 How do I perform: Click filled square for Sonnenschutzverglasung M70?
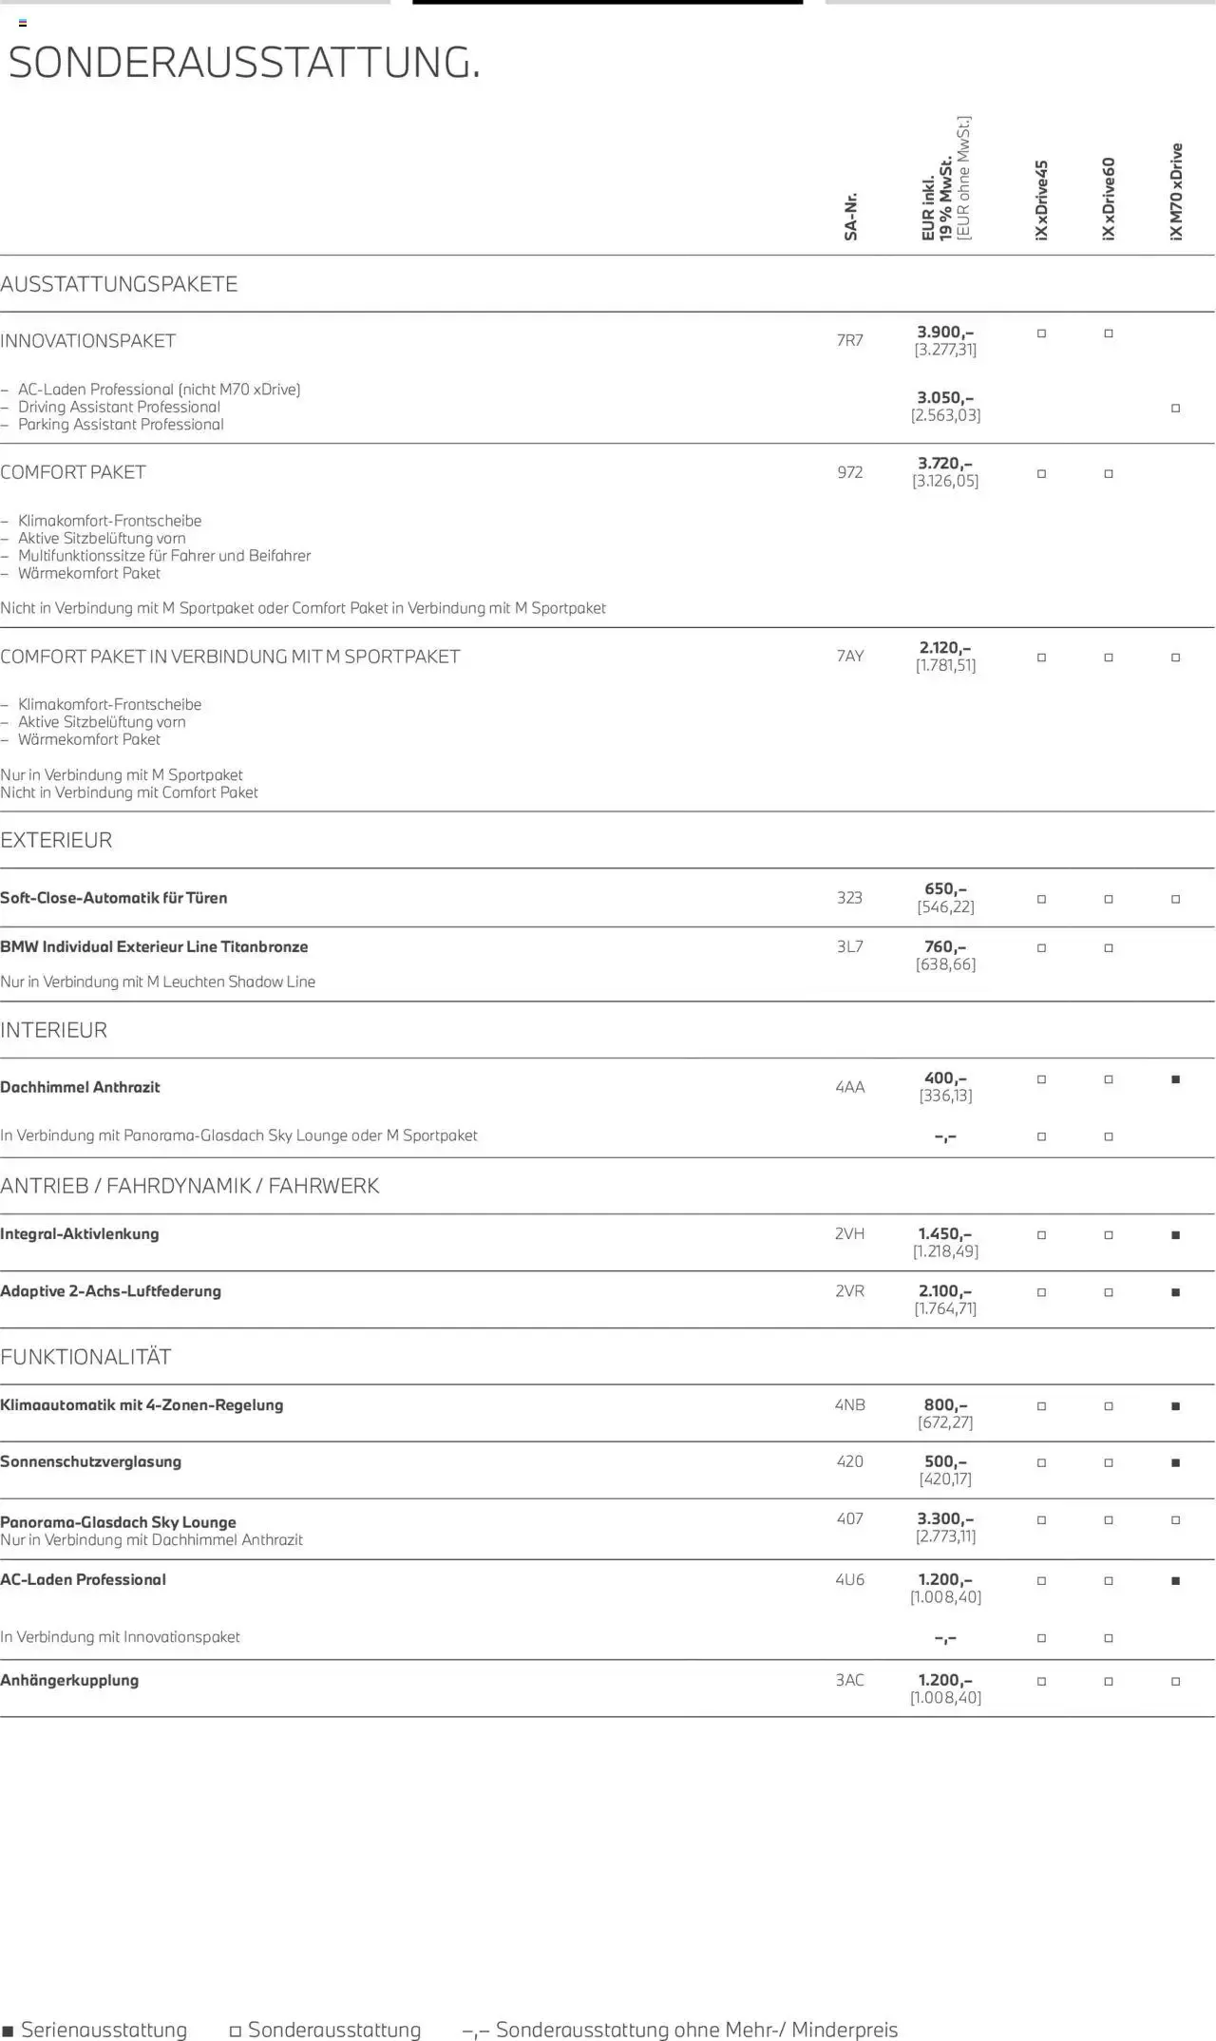pos(1175,1463)
